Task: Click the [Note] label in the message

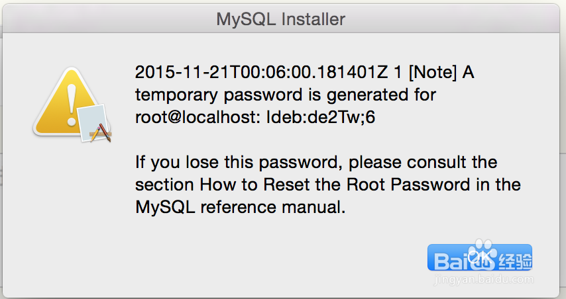Action: [x=432, y=72]
